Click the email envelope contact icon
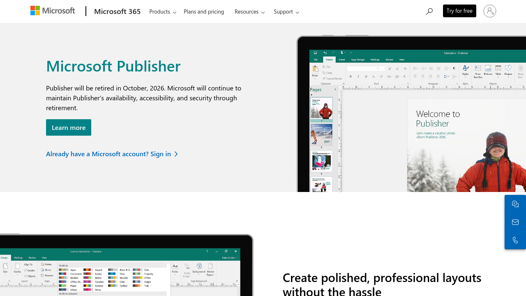 click(x=515, y=222)
